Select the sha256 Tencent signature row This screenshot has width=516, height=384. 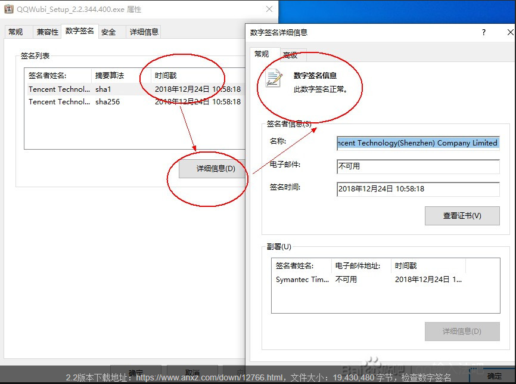pyautogui.click(x=135, y=102)
